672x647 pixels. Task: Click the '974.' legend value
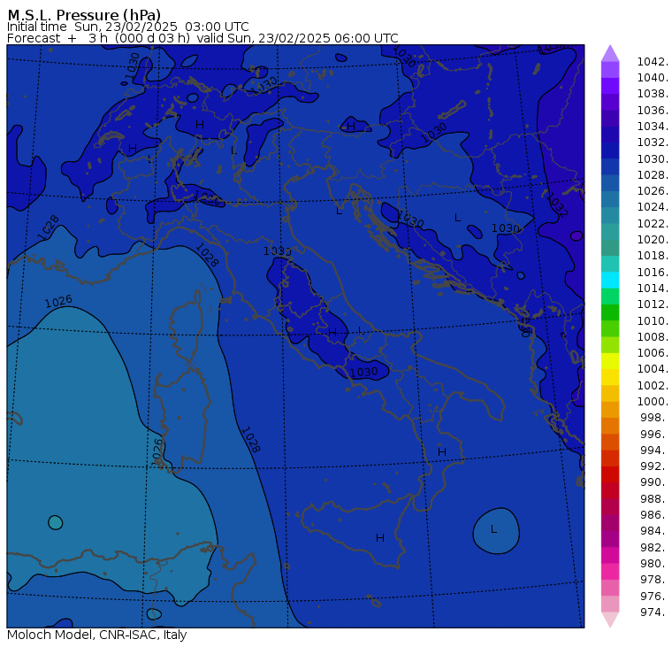point(654,612)
